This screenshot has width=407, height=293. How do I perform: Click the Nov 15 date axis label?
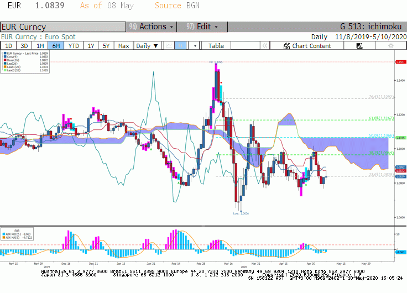click(x=13, y=264)
